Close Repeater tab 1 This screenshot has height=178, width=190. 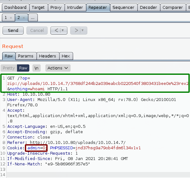(x=11, y=18)
